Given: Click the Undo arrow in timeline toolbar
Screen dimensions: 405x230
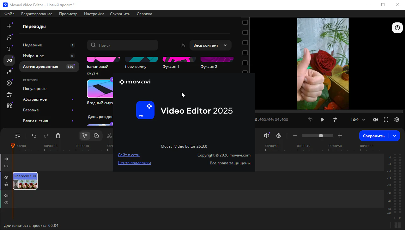Looking at the screenshot, I should pyautogui.click(x=34, y=136).
